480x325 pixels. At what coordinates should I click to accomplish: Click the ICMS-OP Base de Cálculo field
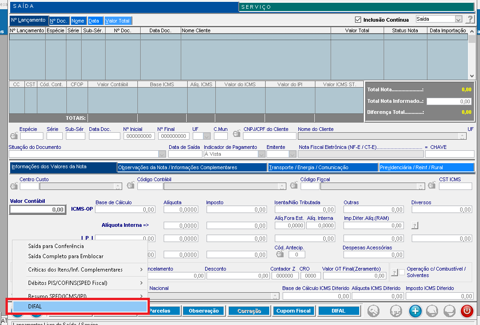pos(125,210)
